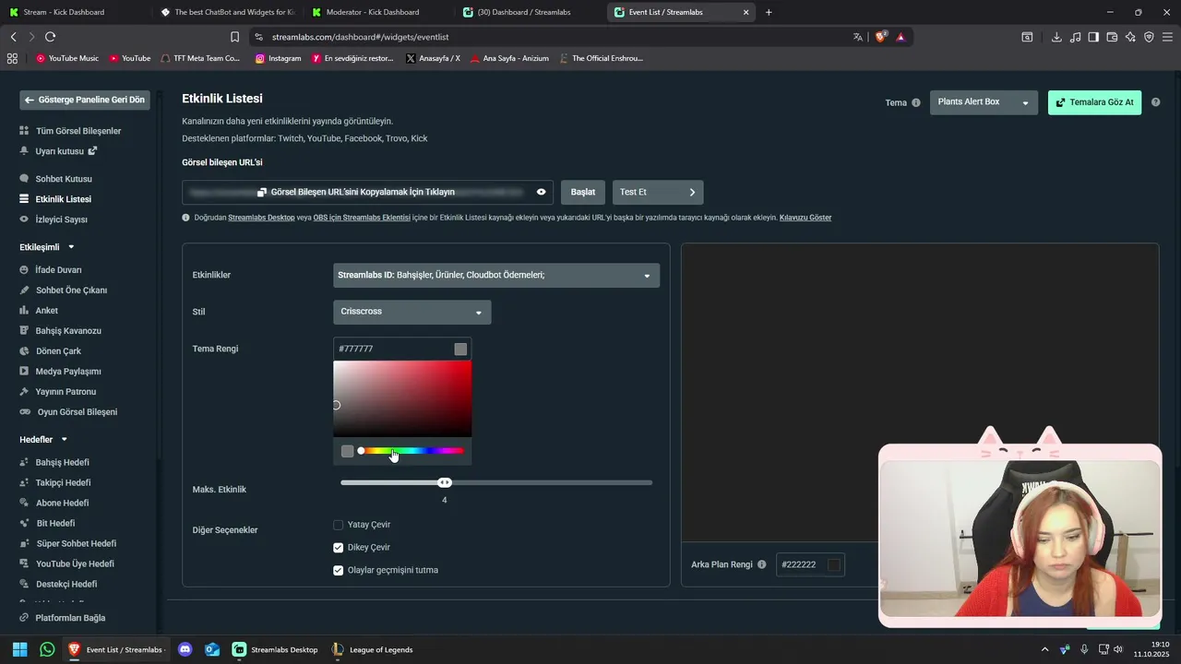
Task: Click hue slider in color picker
Action: (x=412, y=451)
